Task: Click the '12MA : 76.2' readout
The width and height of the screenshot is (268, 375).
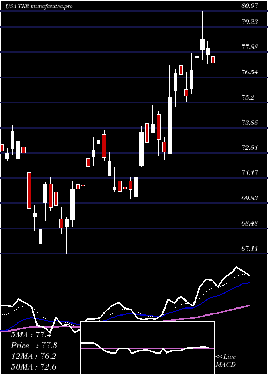Action: (33, 356)
